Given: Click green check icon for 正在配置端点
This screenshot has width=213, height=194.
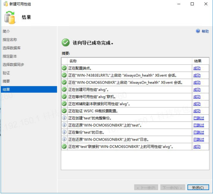Looking at the screenshot, I should [x=64, y=68].
